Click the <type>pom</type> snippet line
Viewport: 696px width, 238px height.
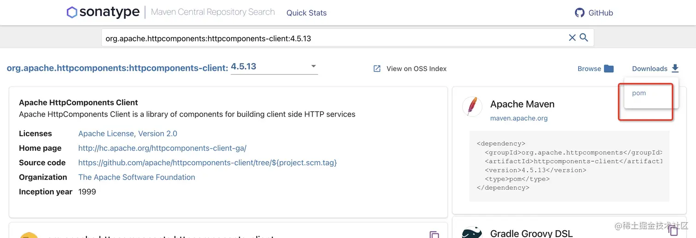click(517, 179)
